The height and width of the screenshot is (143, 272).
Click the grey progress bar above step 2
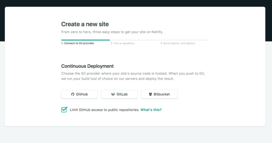pos(135,40)
